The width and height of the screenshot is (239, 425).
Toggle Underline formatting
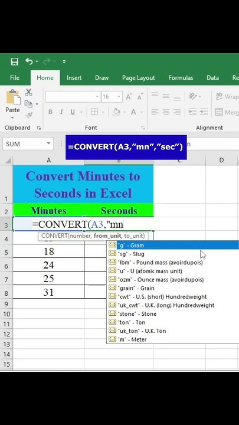(x=73, y=112)
